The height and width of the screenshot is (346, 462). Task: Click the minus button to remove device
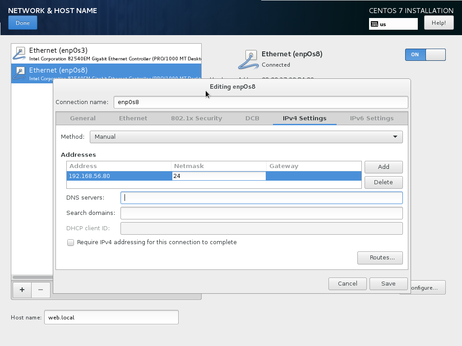[41, 290]
